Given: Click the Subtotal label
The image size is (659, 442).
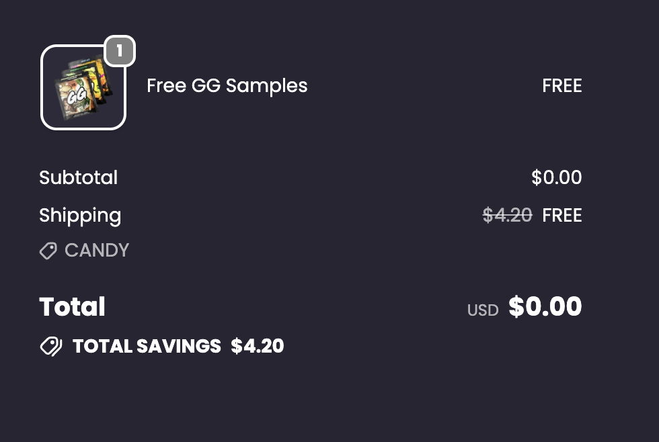Looking at the screenshot, I should (78, 178).
